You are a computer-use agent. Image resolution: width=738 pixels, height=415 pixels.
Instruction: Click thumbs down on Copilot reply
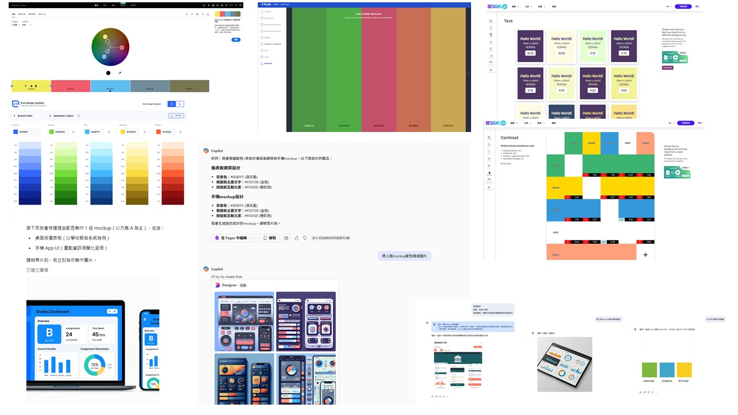tap(304, 238)
